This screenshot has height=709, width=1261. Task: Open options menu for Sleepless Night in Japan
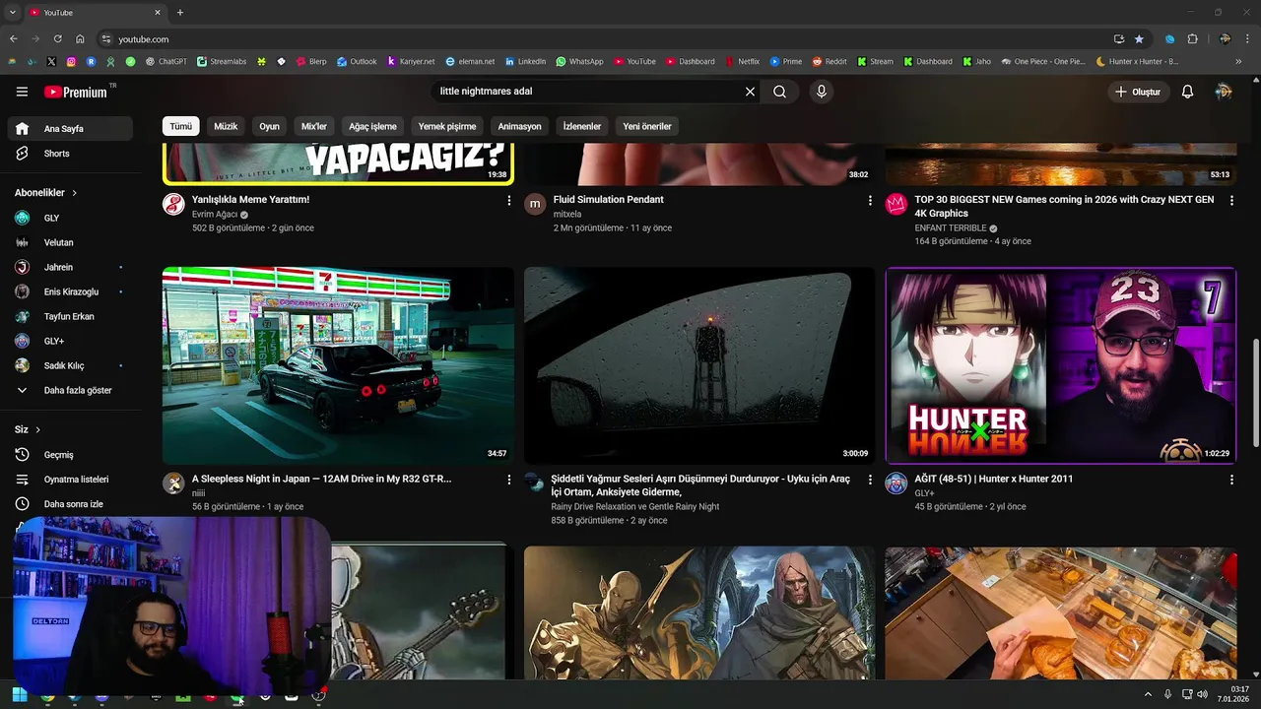[x=508, y=480]
